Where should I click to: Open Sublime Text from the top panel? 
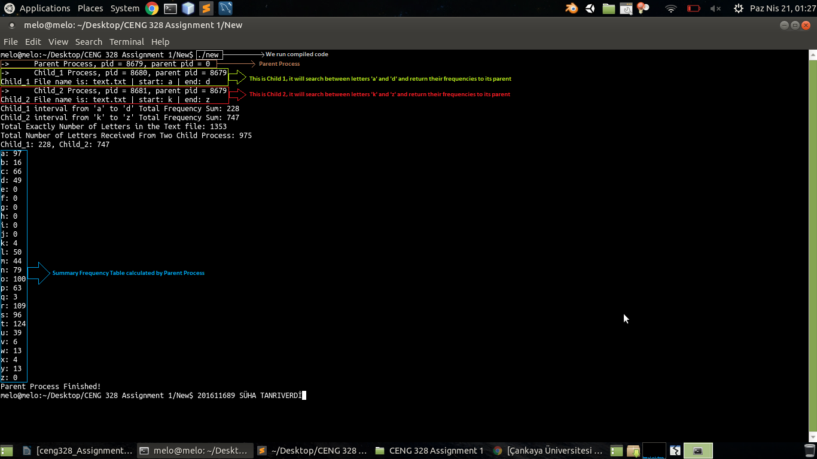(x=206, y=8)
